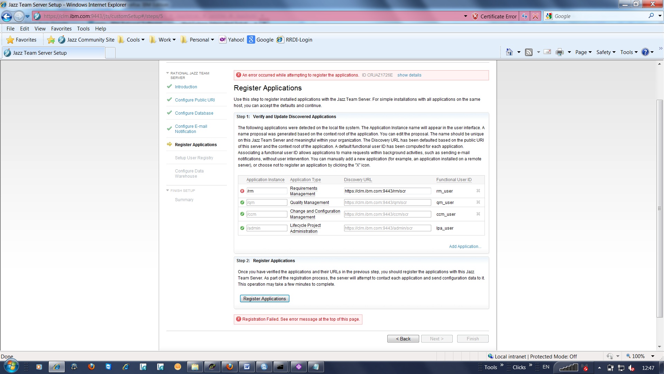This screenshot has height=374, width=664.
Task: Click the Register Applications button
Action: click(x=265, y=299)
